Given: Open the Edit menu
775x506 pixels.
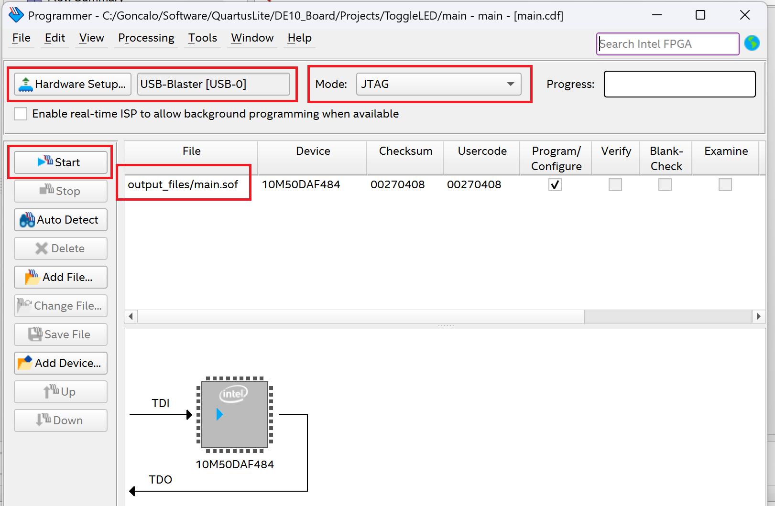Looking at the screenshot, I should (x=55, y=38).
